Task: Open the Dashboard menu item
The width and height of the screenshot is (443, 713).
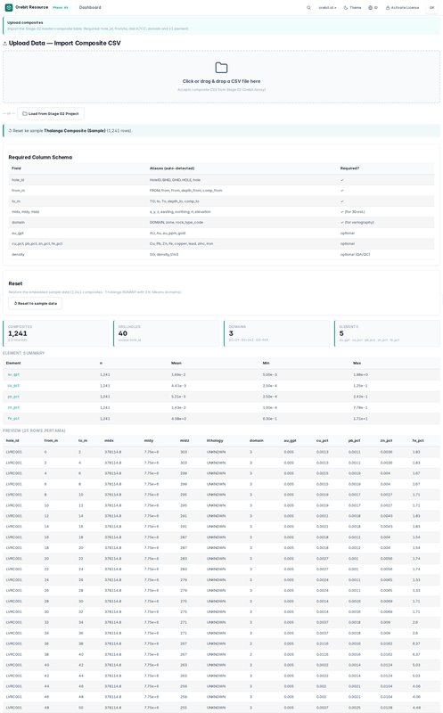Action: point(90,8)
